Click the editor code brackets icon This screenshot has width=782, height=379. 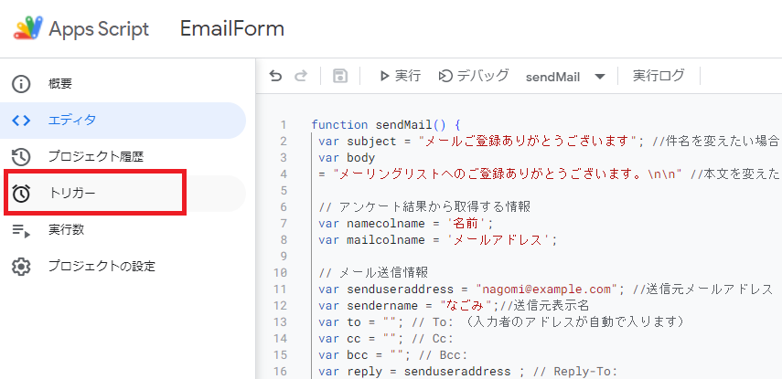[x=22, y=121]
